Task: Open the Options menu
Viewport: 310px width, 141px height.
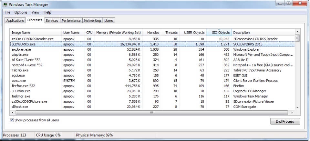Action: [21, 12]
